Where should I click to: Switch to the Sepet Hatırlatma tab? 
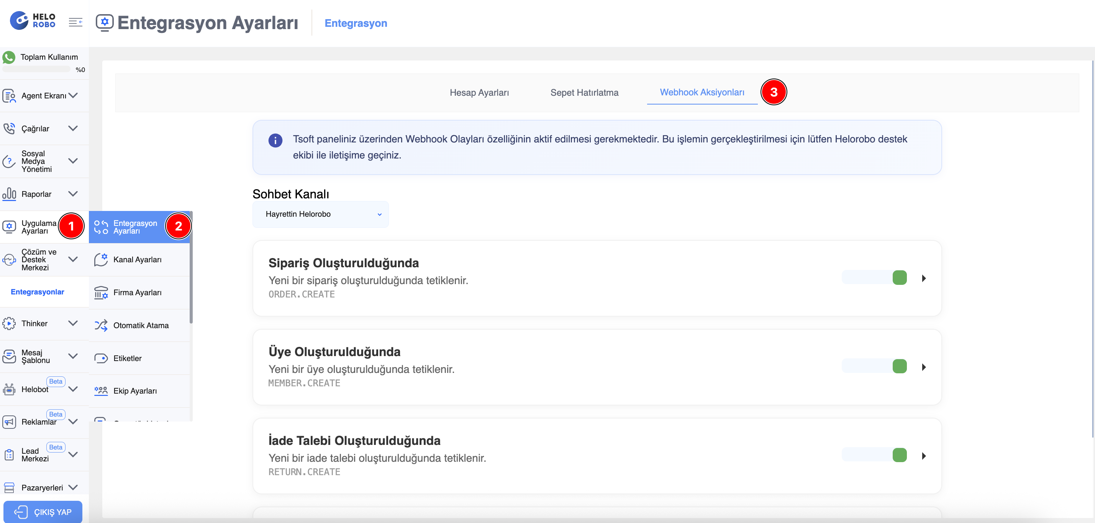pyautogui.click(x=584, y=93)
